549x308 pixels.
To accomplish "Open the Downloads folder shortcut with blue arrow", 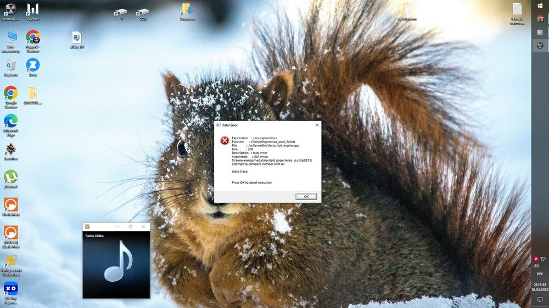I will 187,9.
